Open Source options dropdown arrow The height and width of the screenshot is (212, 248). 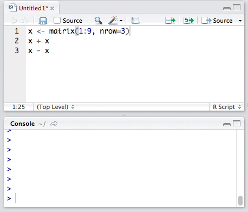click(x=240, y=21)
